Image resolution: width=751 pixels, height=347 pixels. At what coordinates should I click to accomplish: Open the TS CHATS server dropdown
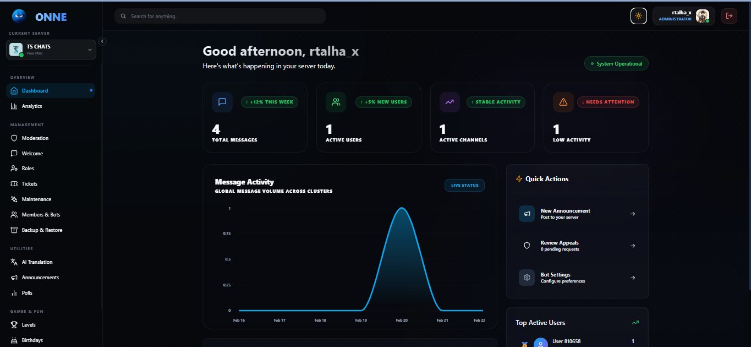click(x=51, y=50)
